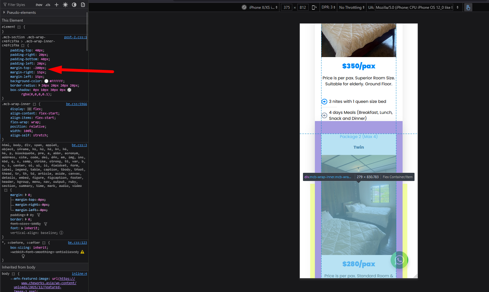Click the green WhatsApp chat bubble
Image resolution: width=489 pixels, height=292 pixels.
point(399,260)
